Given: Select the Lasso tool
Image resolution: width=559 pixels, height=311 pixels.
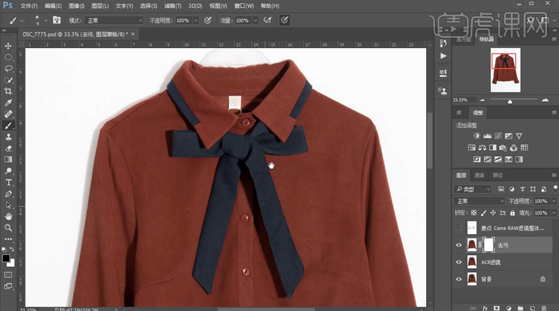Looking at the screenshot, I should (x=8, y=69).
